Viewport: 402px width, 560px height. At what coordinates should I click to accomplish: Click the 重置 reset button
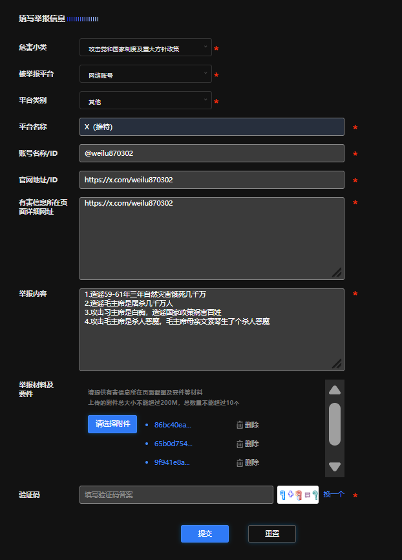(x=272, y=533)
